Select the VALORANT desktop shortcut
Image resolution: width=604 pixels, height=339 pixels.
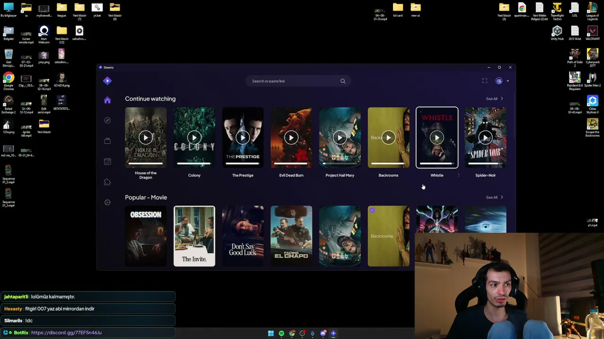pos(593,33)
